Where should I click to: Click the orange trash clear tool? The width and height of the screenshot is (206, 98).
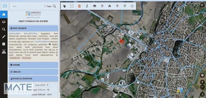point(79,6)
